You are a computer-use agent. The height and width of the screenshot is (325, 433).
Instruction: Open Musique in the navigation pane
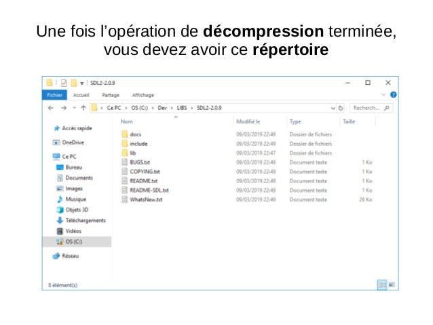pos(76,199)
